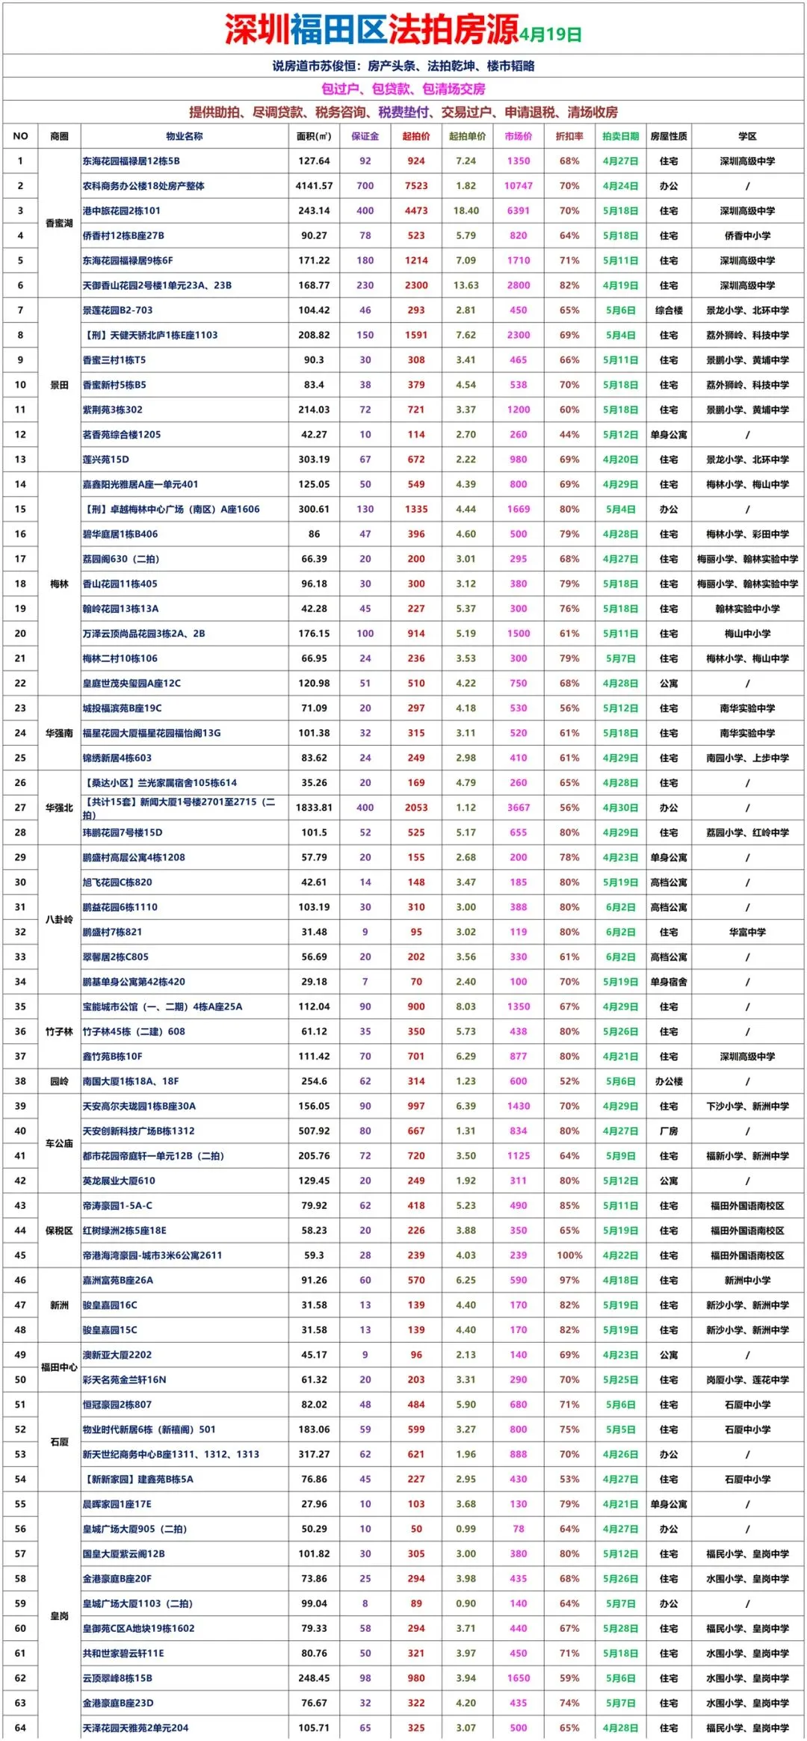
Task: Click the 保税区 district cell
Action: [x=59, y=1231]
